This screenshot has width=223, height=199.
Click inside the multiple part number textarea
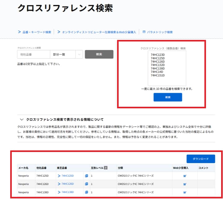[167, 68]
